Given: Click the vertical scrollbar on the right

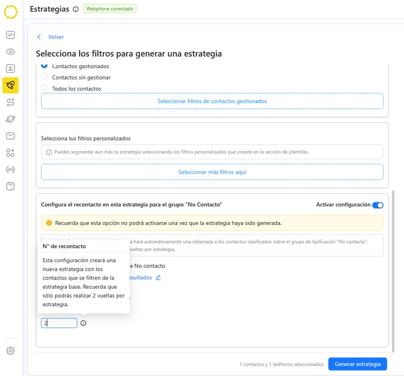Looking at the screenshot, I should point(393,271).
